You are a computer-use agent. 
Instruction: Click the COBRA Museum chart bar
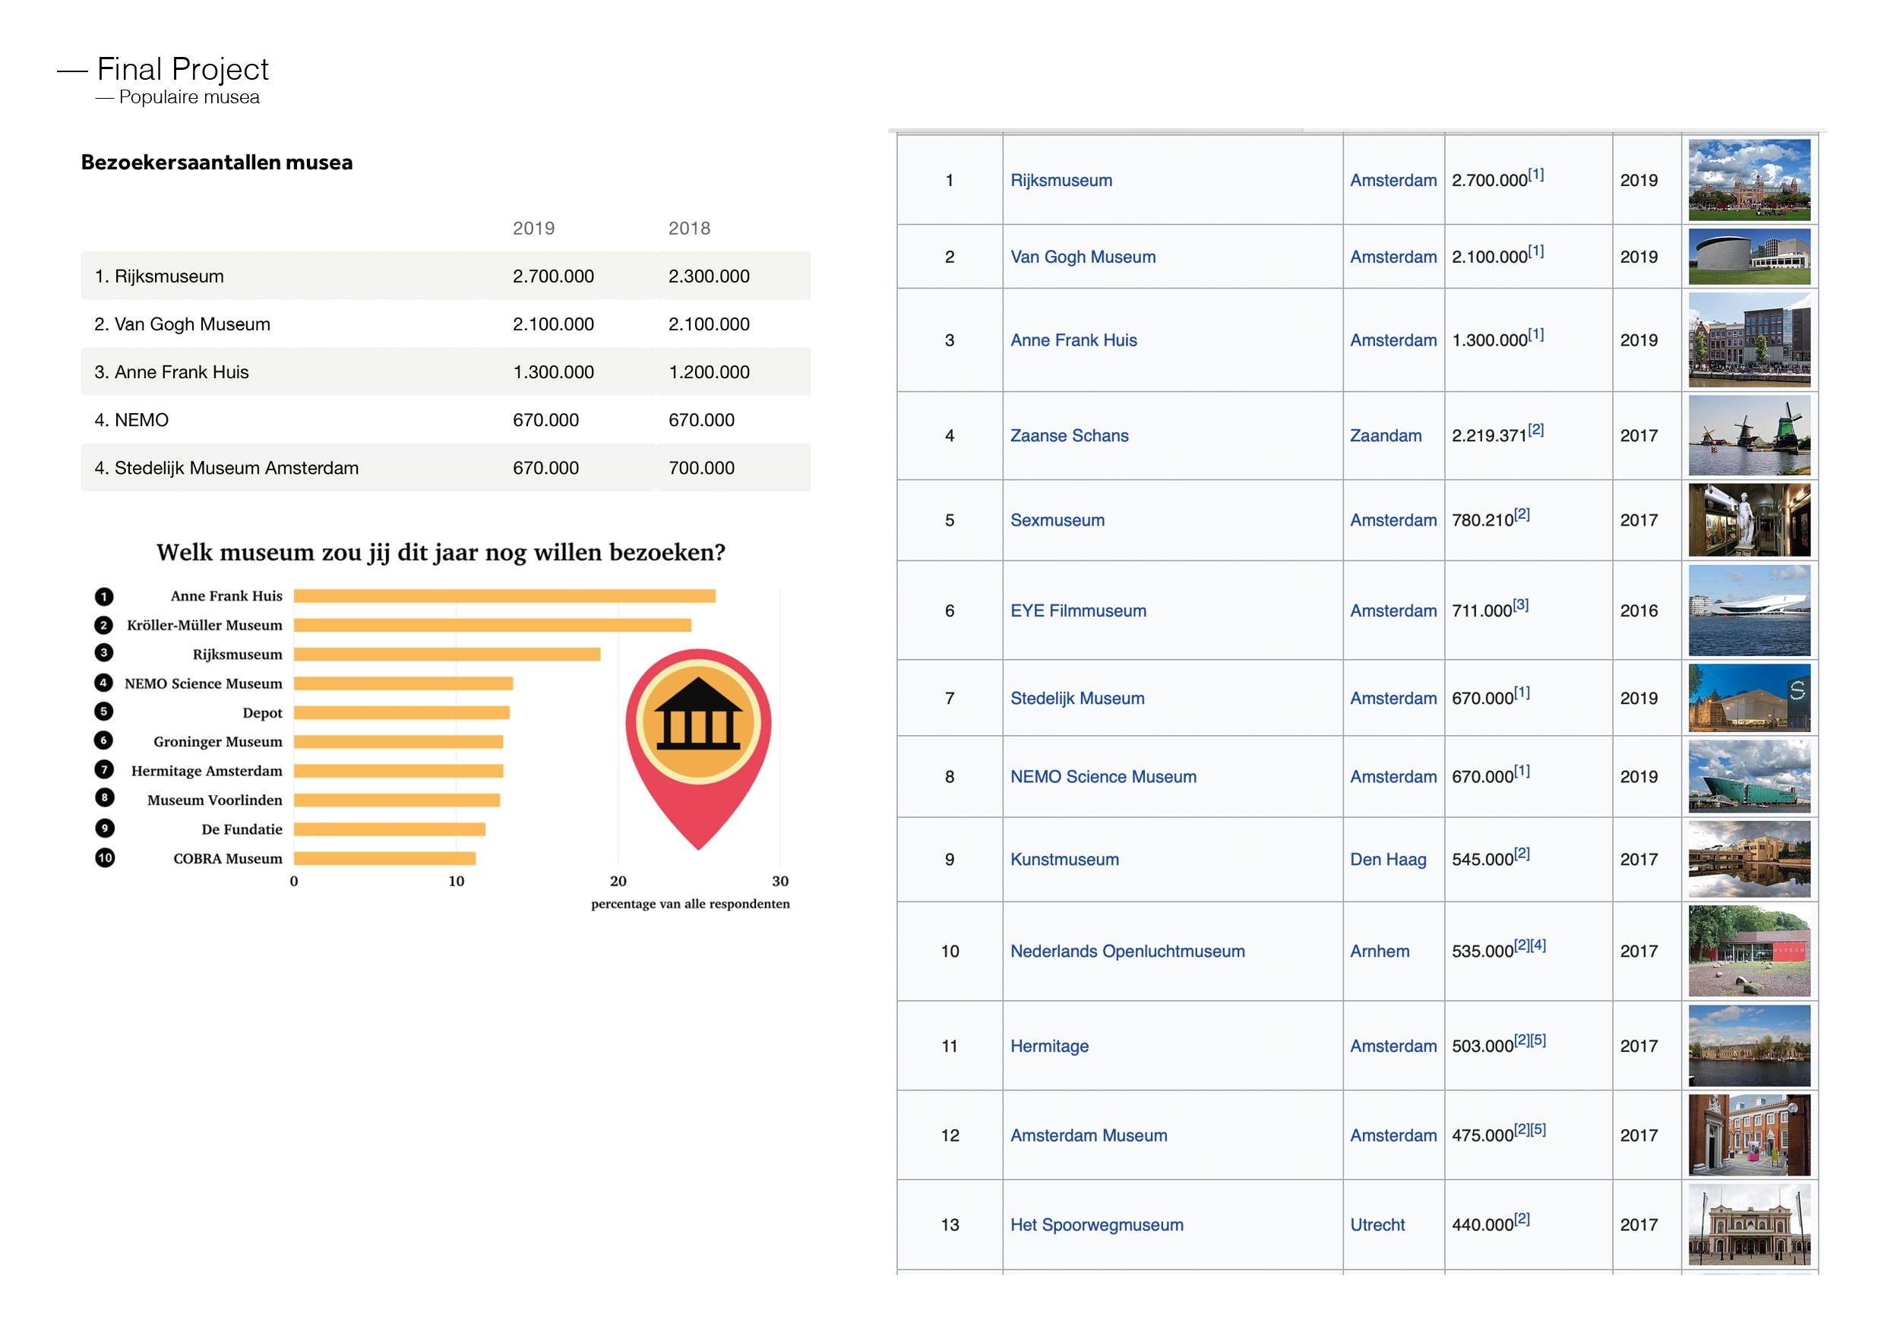385,859
